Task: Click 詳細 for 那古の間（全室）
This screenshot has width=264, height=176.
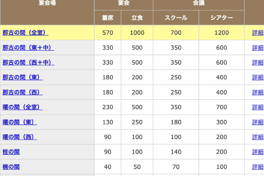Action: [x=258, y=33]
